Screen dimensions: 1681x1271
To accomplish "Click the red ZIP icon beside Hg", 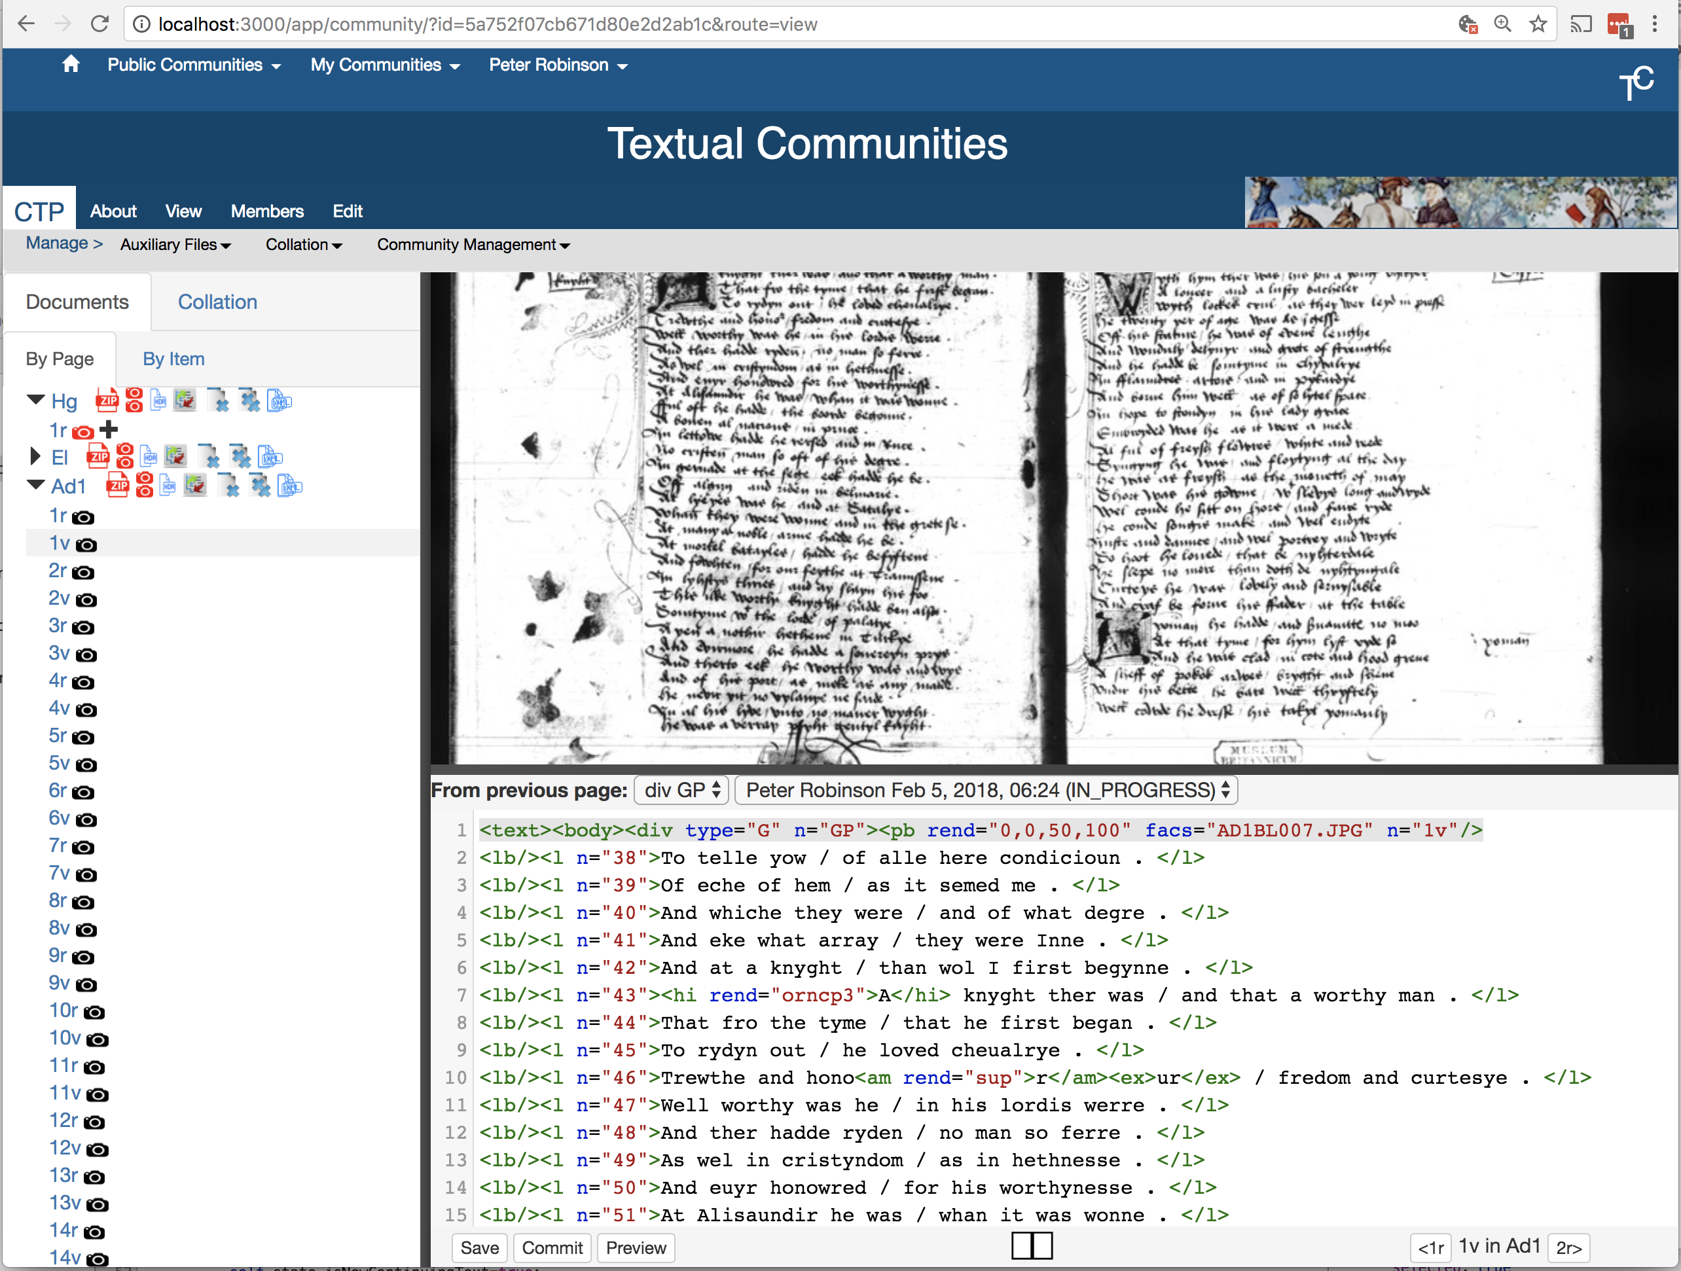I will click(x=107, y=400).
